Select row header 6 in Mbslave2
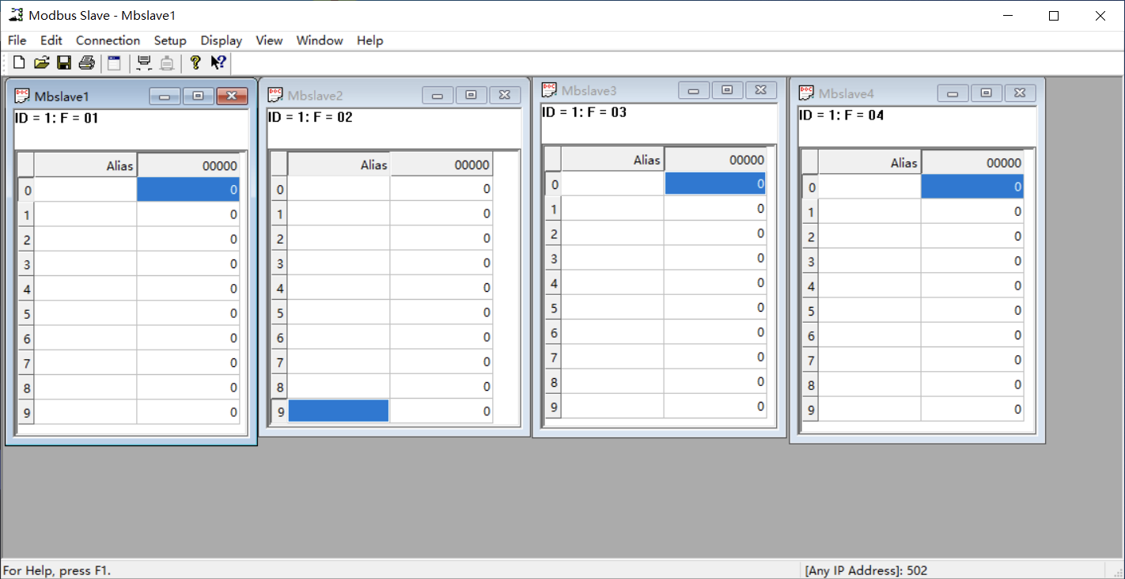 point(279,337)
